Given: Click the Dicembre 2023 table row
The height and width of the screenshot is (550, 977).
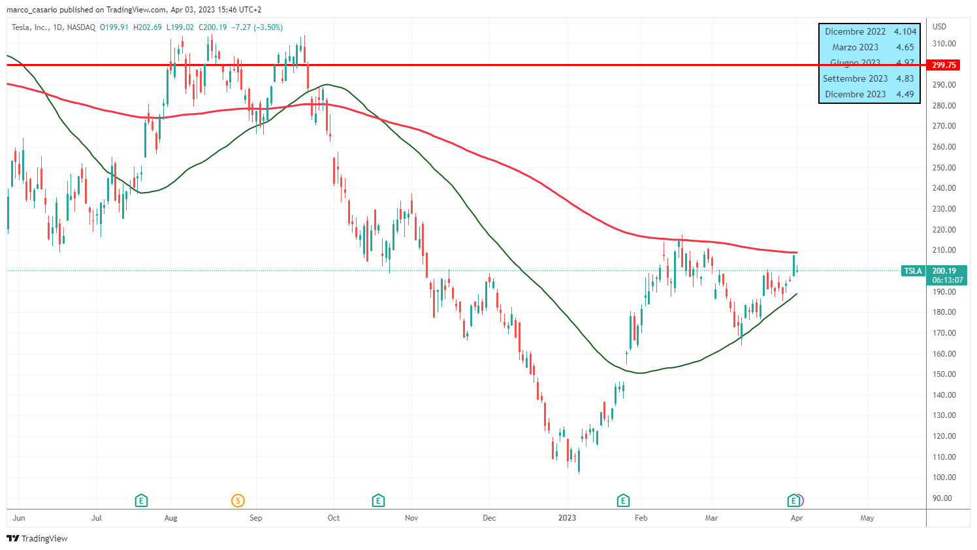Looking at the screenshot, I should (869, 94).
